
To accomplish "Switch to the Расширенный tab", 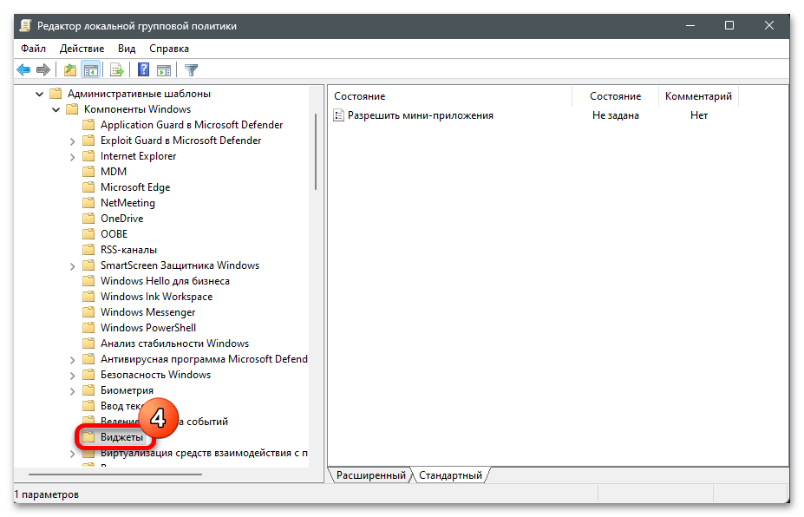I will pos(369,475).
